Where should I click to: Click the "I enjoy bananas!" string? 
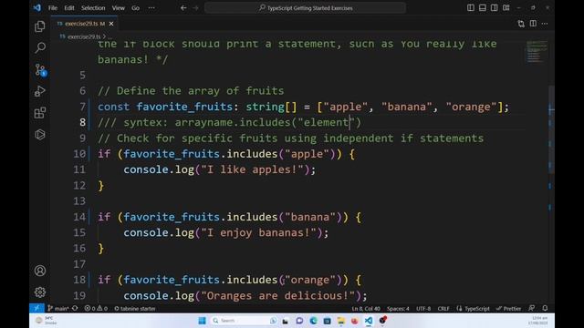258,233
